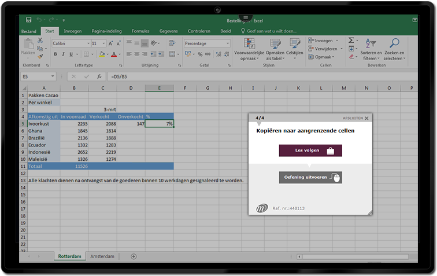The image size is (437, 276).
Task: Click the Cut scissors icon
Action: point(40,41)
